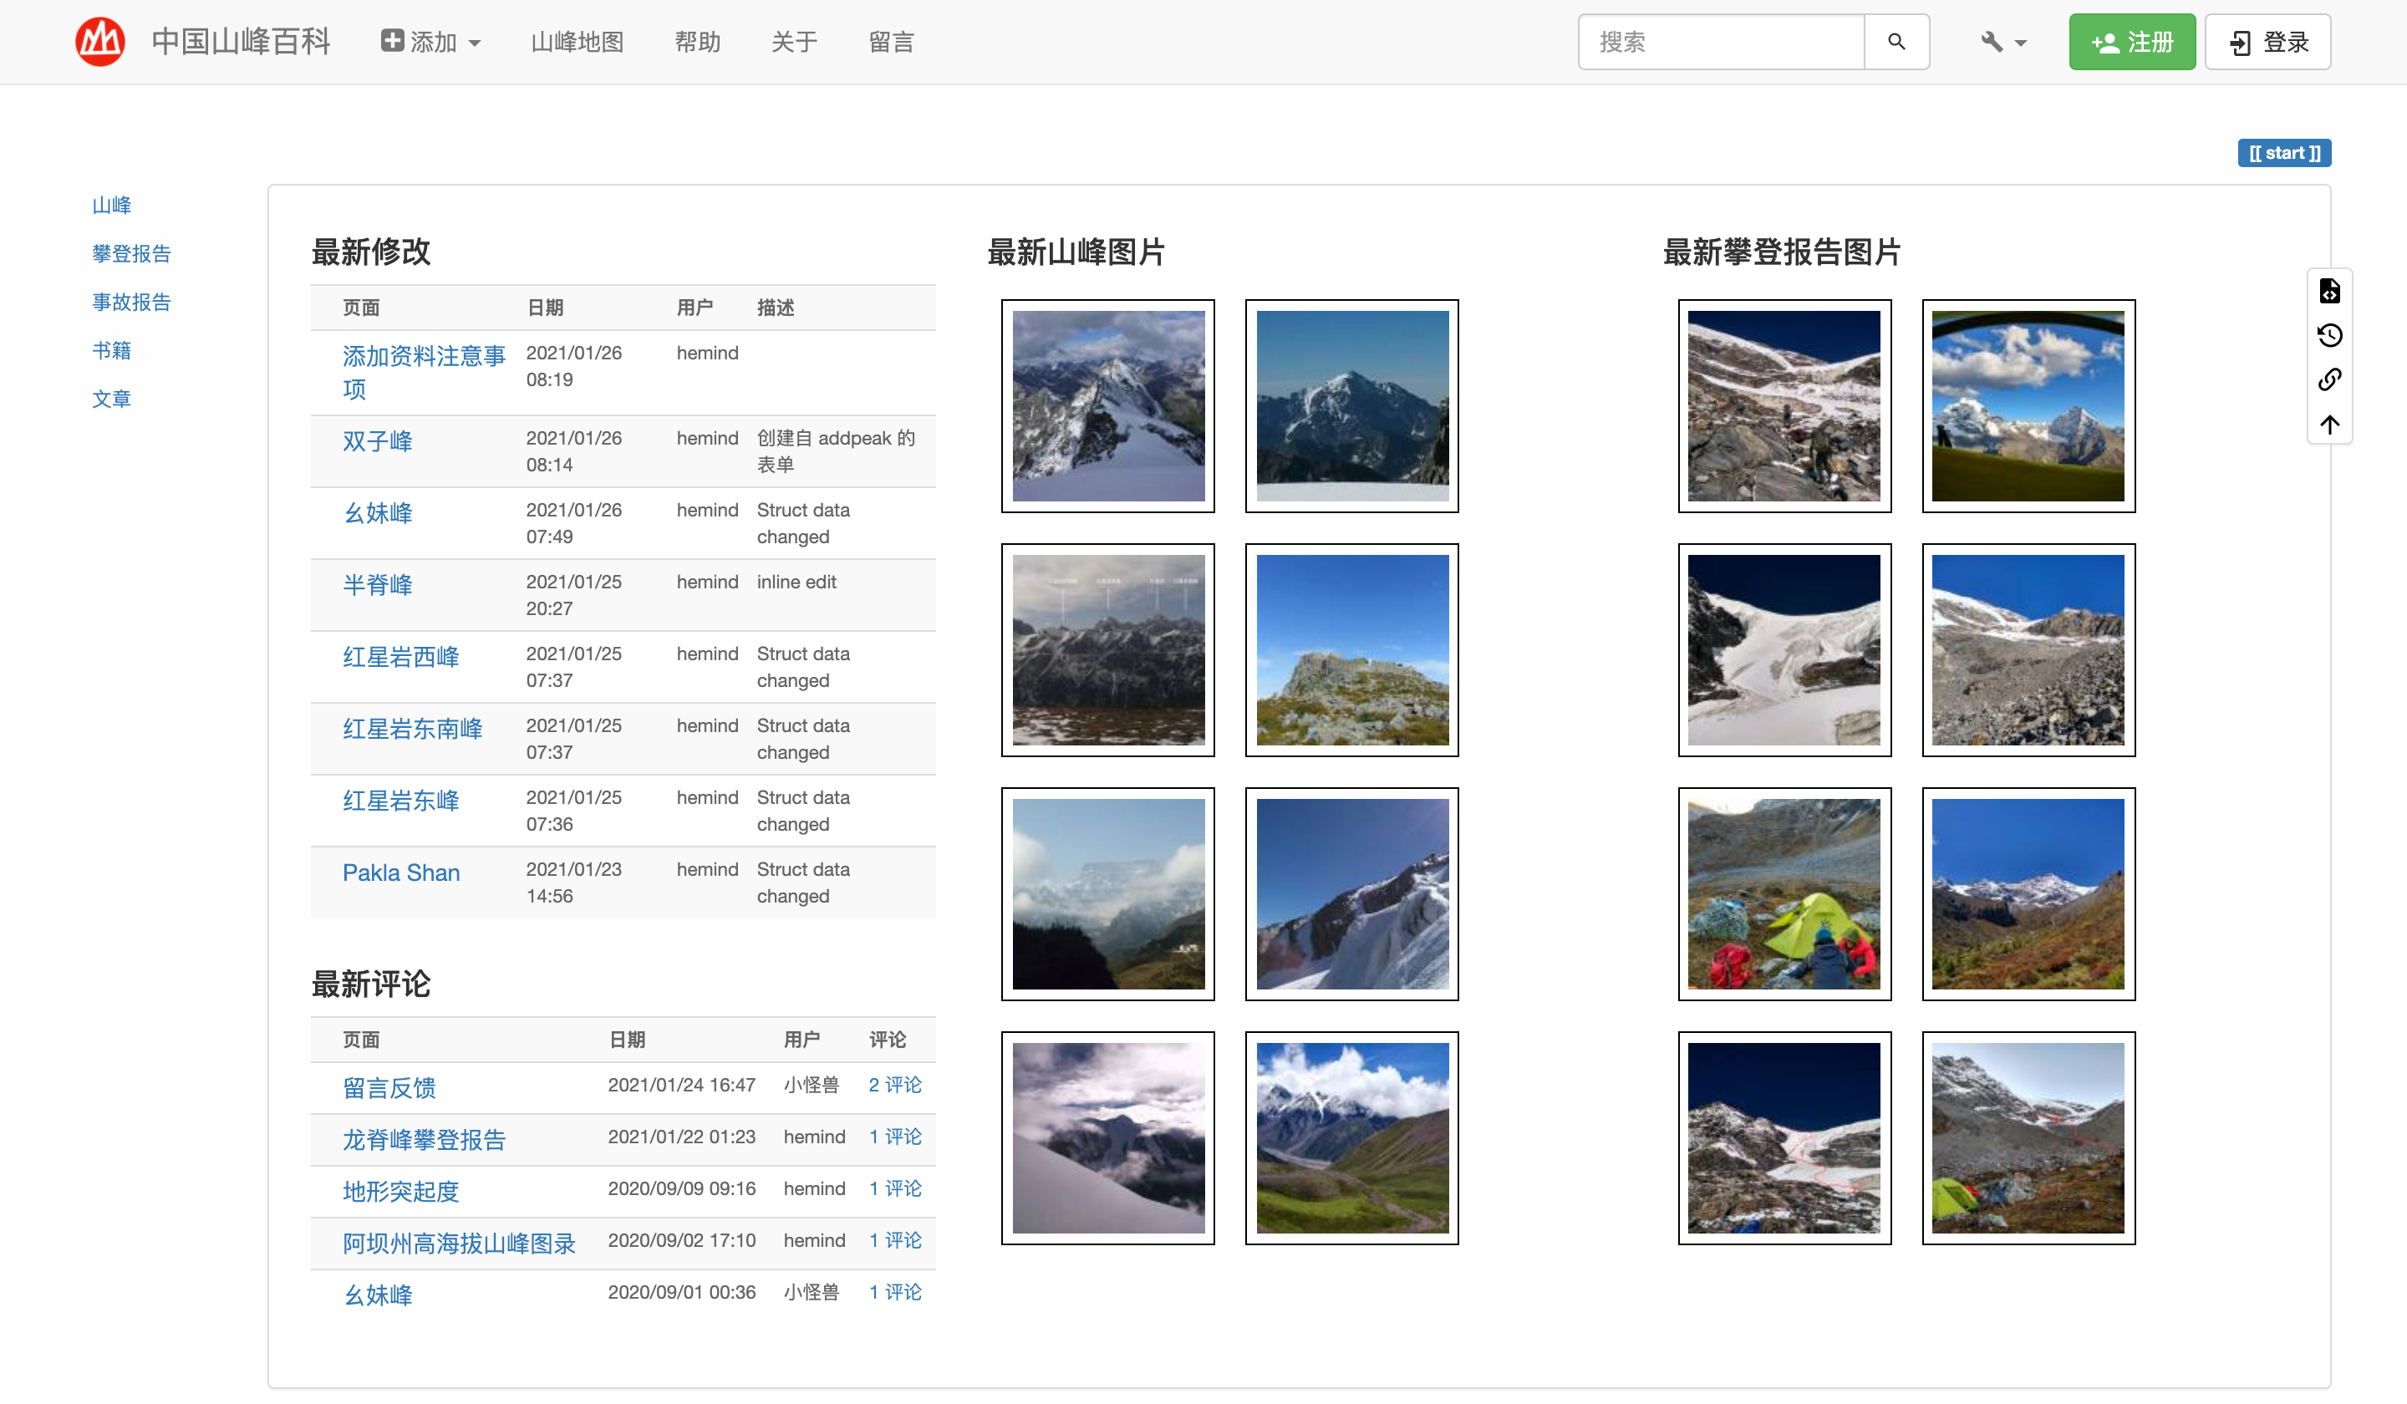Open 山峰 in the sidebar
Screen dimensions: 2407x1404
click(112, 206)
